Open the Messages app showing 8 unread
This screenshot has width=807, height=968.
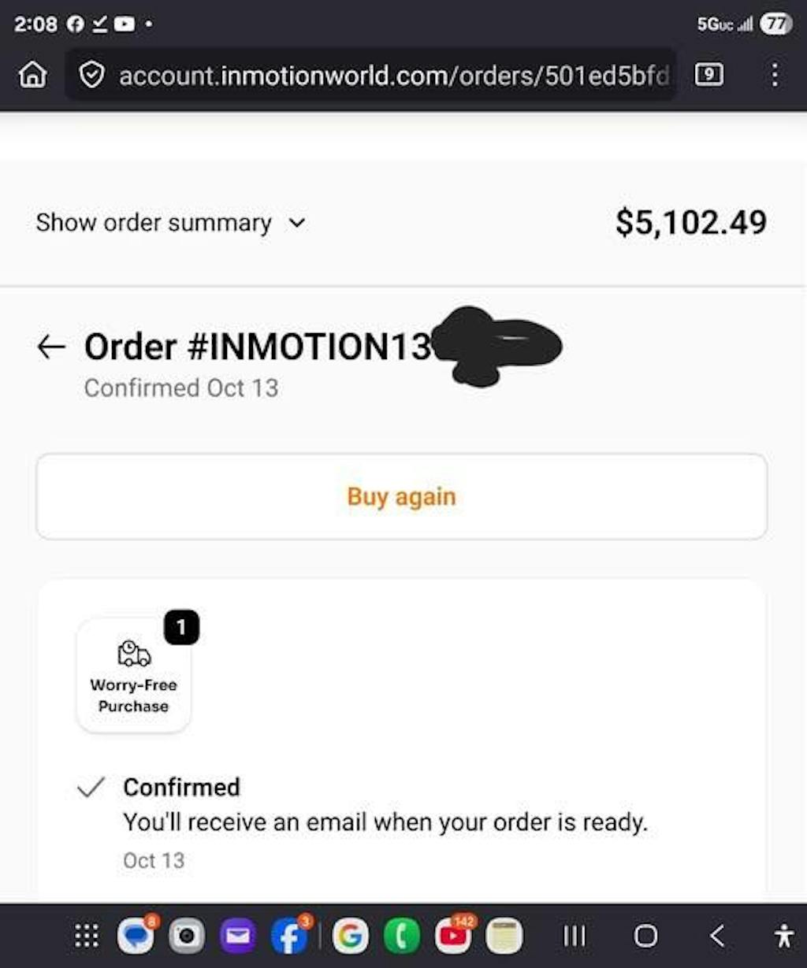[x=135, y=936]
